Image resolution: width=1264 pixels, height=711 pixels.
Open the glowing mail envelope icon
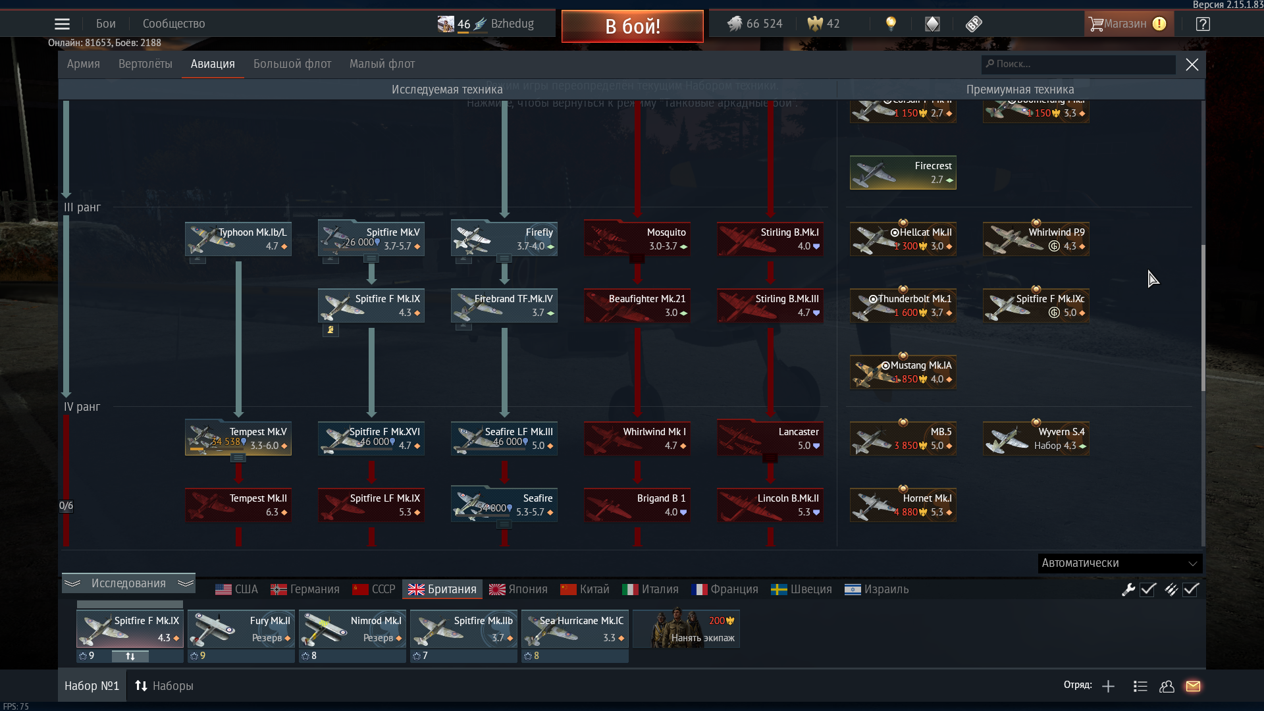(1193, 687)
